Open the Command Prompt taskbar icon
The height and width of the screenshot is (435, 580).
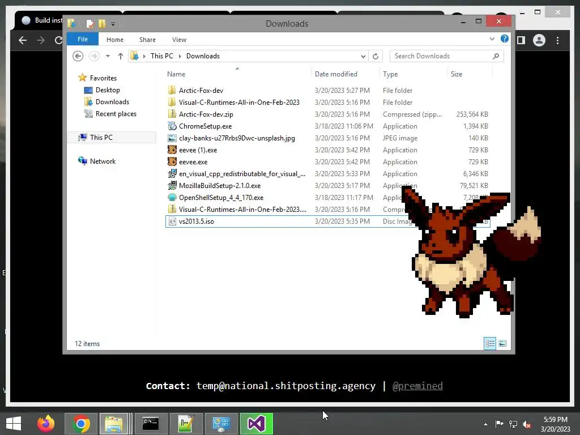coord(151,424)
